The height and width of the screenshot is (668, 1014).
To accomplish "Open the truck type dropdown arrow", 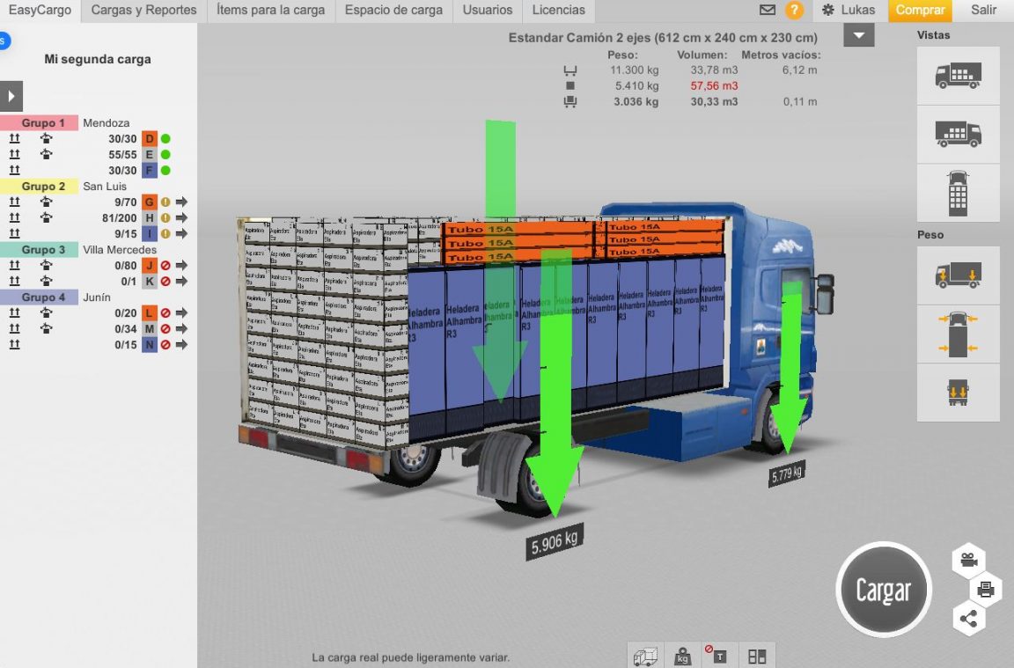I will 856,35.
